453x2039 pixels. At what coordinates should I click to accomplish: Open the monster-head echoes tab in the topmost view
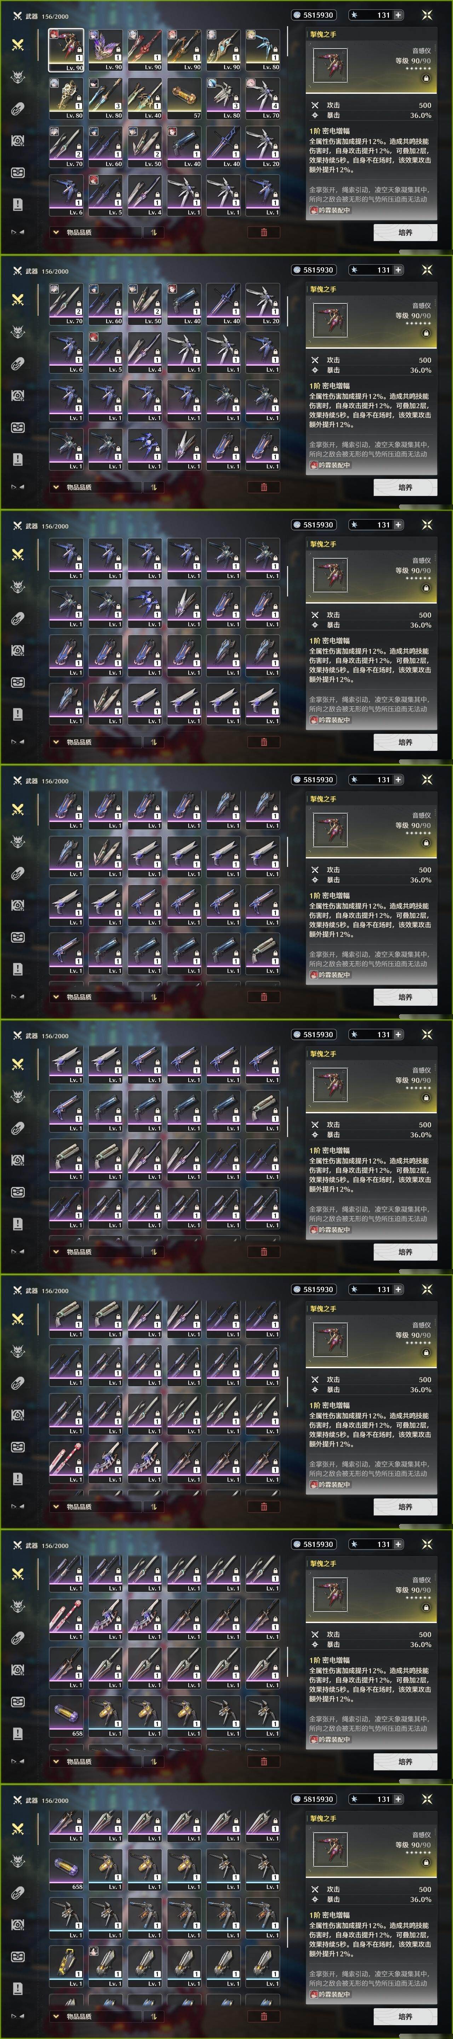[x=17, y=77]
